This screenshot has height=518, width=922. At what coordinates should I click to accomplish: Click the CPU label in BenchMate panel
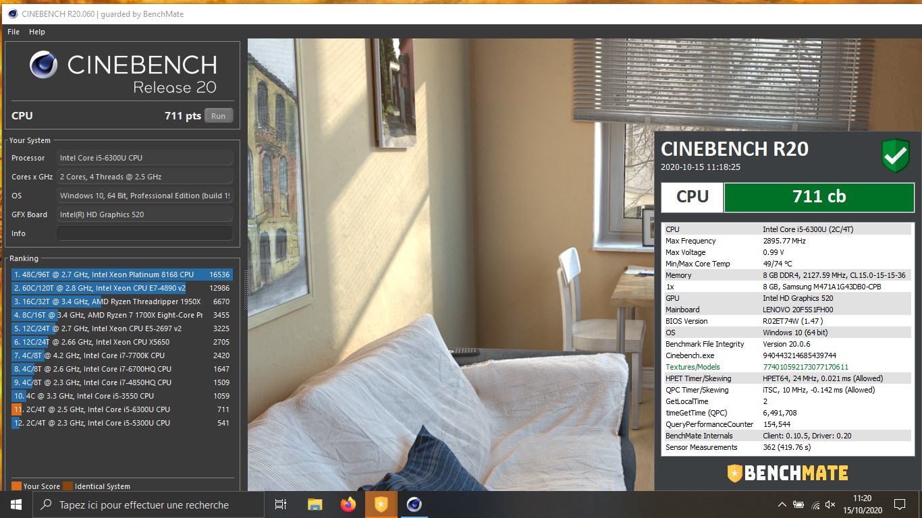(x=693, y=197)
